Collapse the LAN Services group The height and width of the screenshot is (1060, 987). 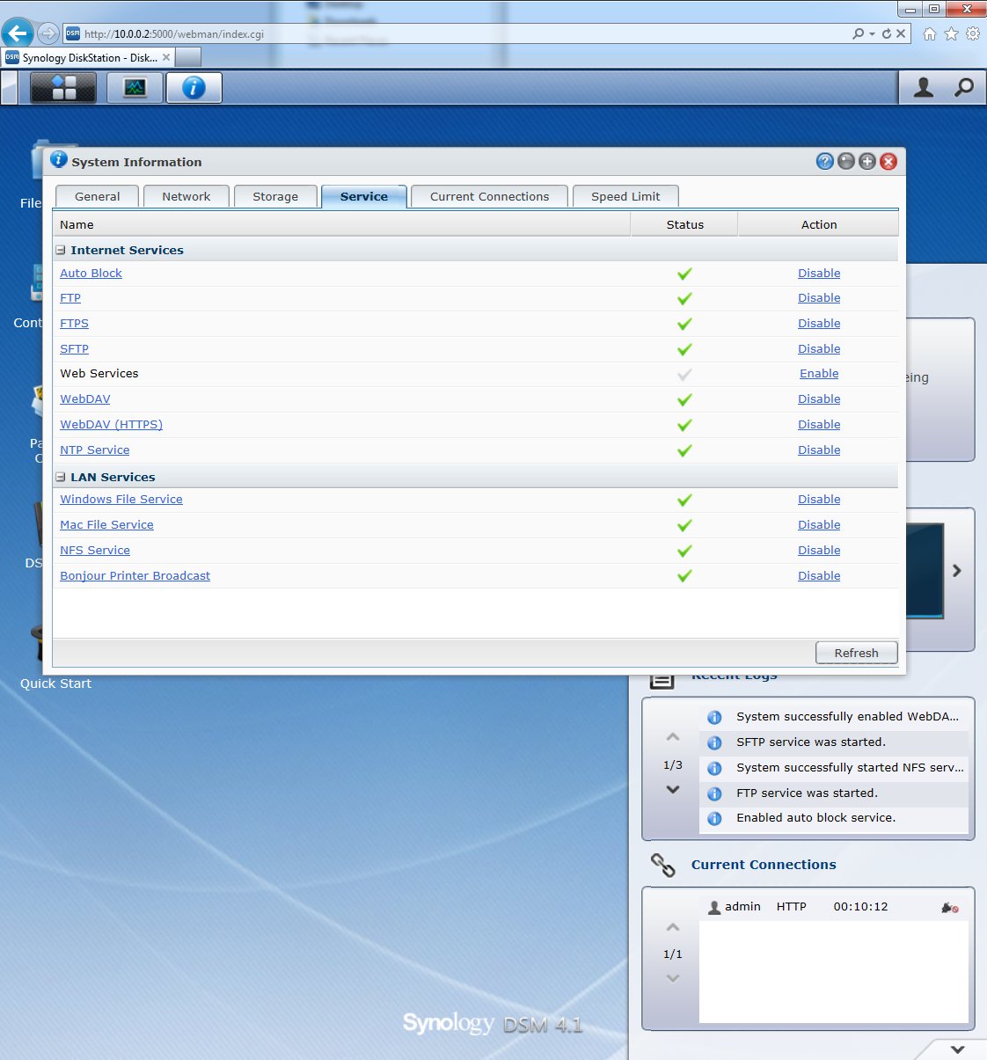(x=61, y=477)
